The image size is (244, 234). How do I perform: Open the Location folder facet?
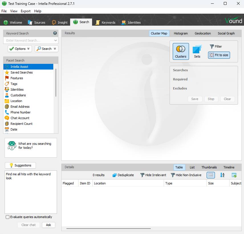(x=28, y=101)
